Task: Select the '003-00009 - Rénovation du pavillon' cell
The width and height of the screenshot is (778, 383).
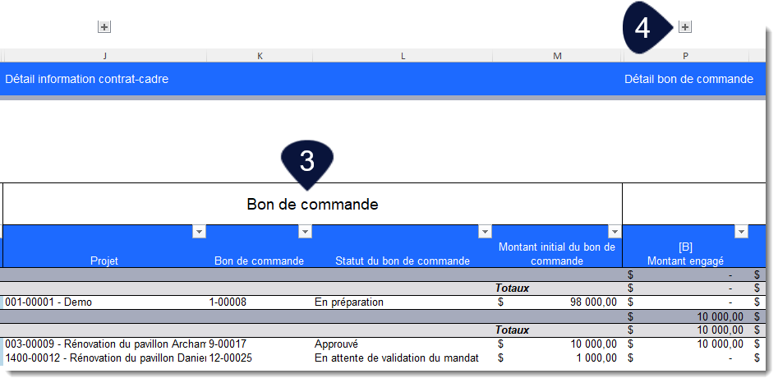Action: coord(104,344)
